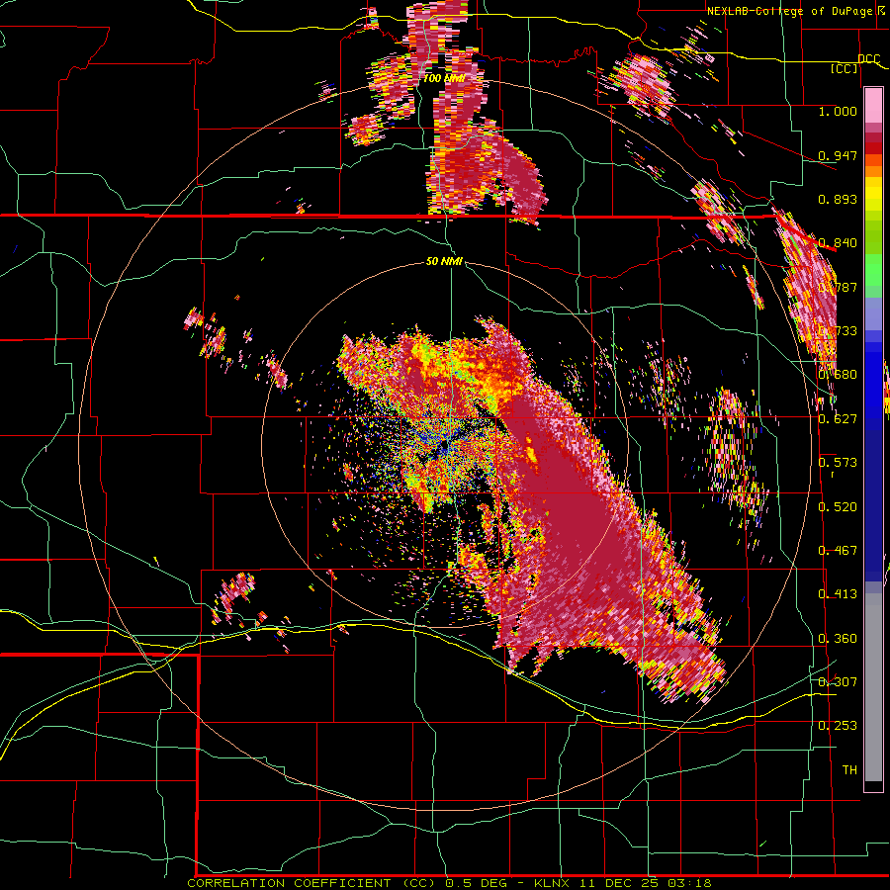Select the 0.520 scale value

(838, 507)
